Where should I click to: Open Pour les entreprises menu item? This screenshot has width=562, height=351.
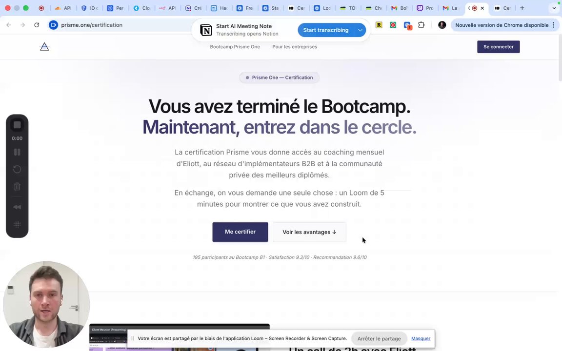pos(295,47)
